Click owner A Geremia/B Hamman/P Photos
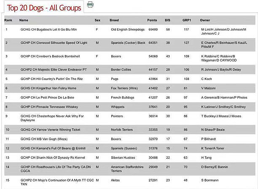Viewport: 258px width, 189px height. coord(224,98)
